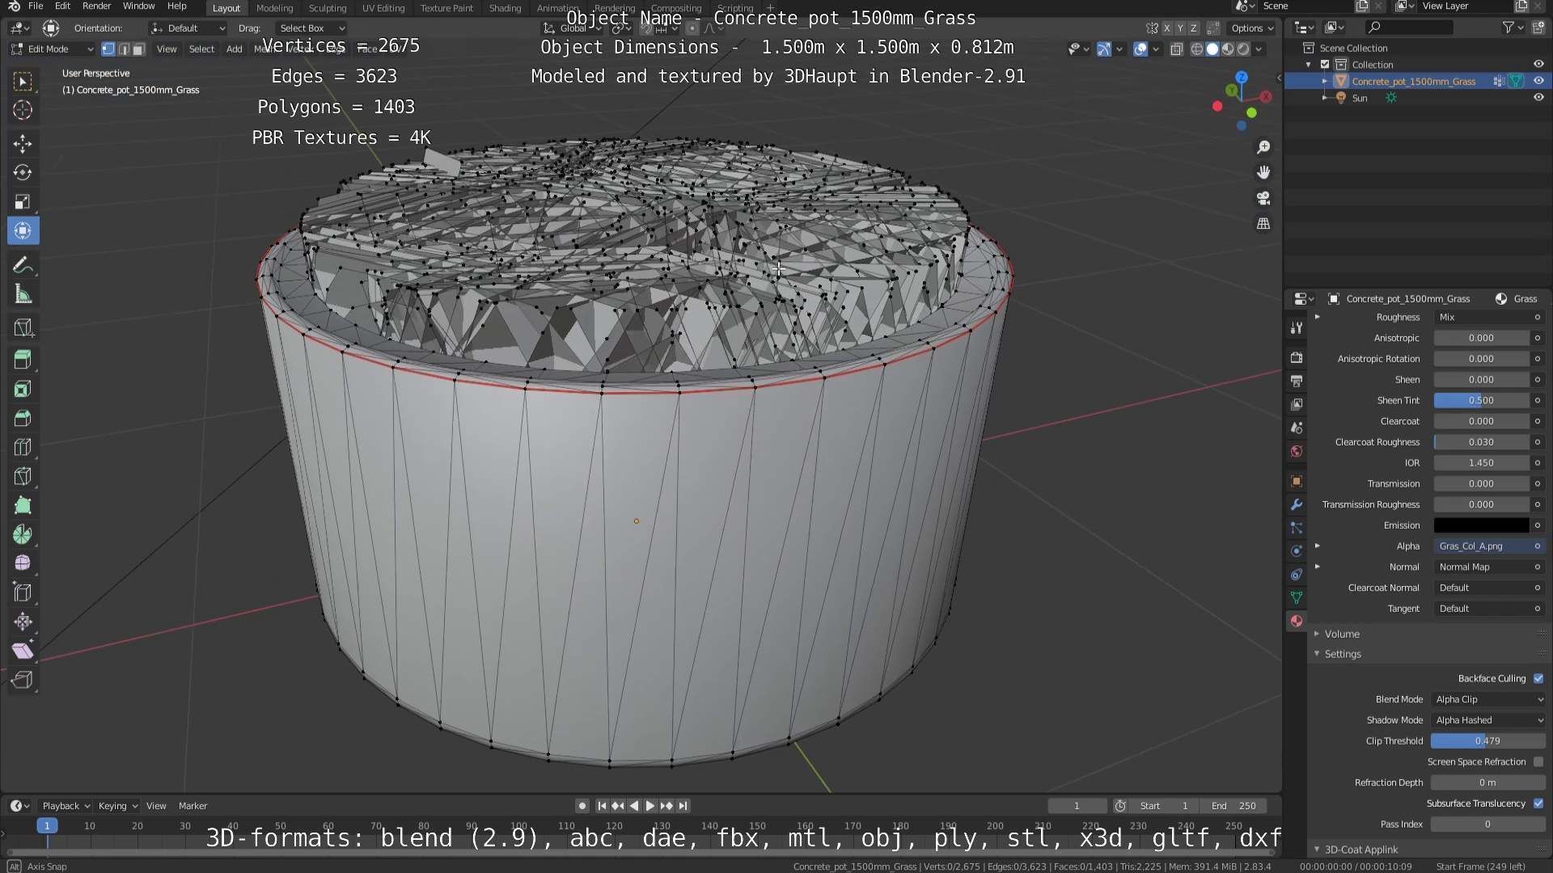Toggle Collection visibility eye

[1538, 65]
